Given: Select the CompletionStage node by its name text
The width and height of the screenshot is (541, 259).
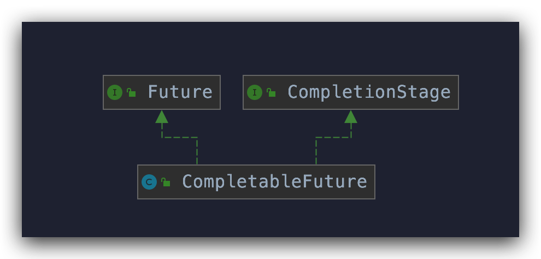Looking at the screenshot, I should (369, 92).
